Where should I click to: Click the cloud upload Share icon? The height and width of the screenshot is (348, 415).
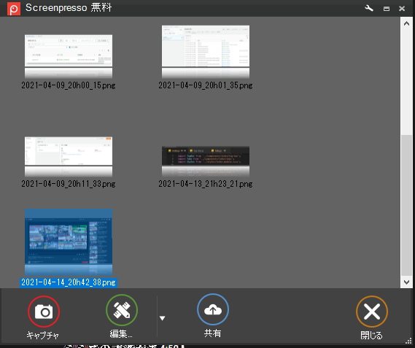pyautogui.click(x=213, y=309)
